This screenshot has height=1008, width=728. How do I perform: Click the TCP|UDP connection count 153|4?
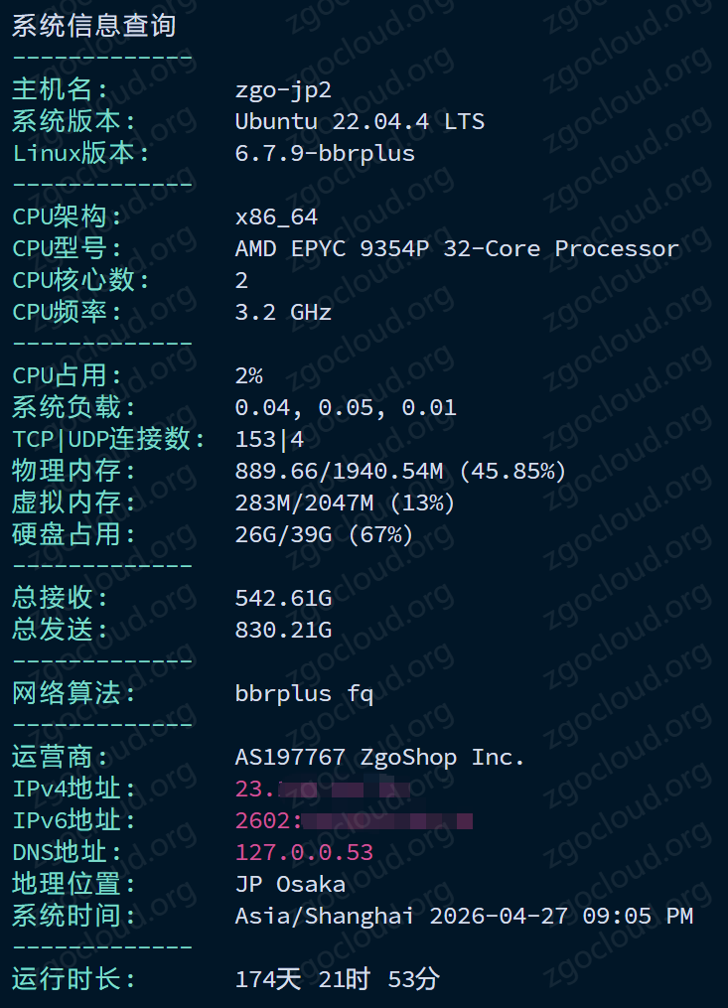269,440
